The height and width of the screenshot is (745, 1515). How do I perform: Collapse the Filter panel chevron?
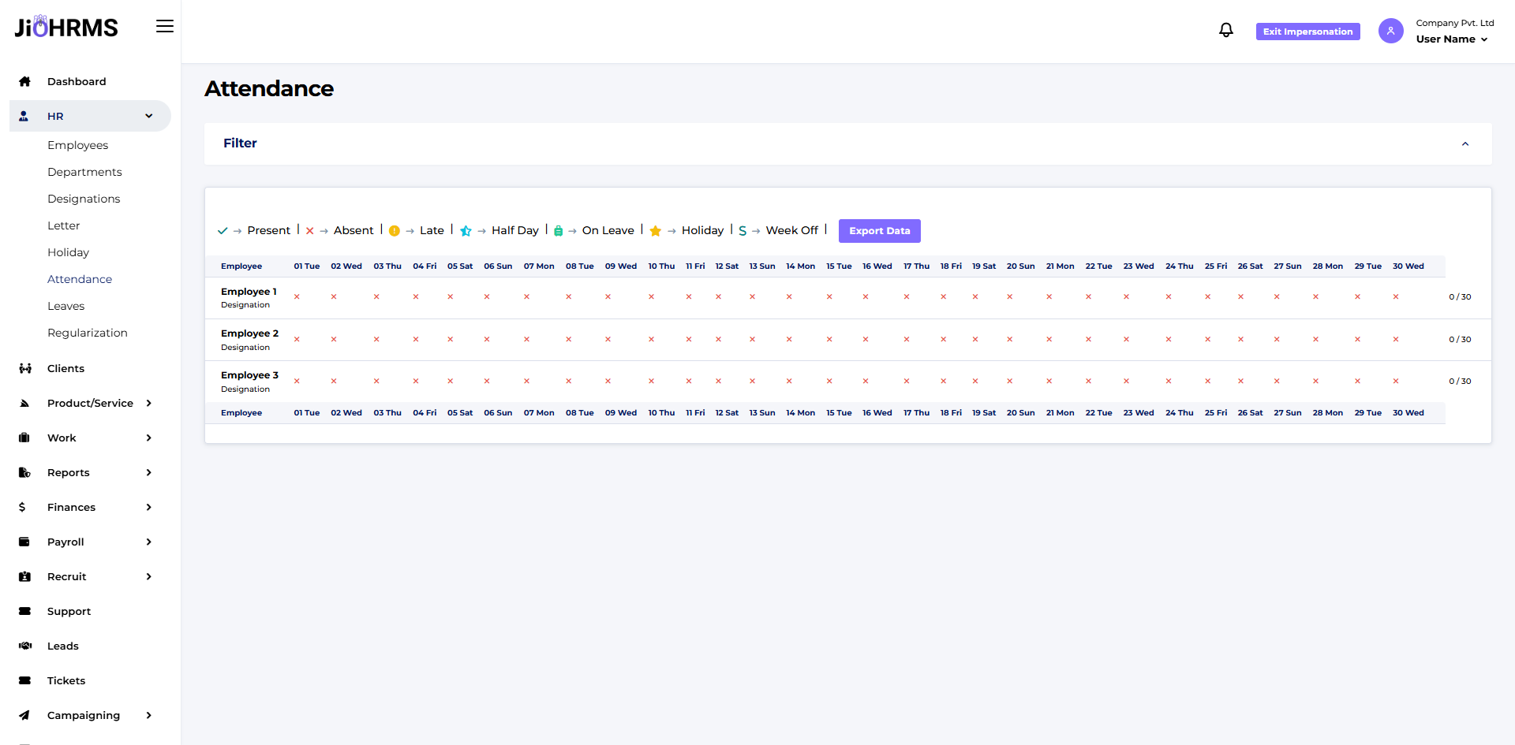(x=1464, y=143)
